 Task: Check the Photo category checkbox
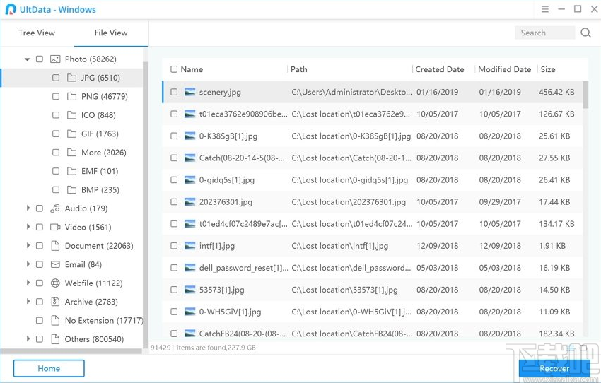point(40,59)
